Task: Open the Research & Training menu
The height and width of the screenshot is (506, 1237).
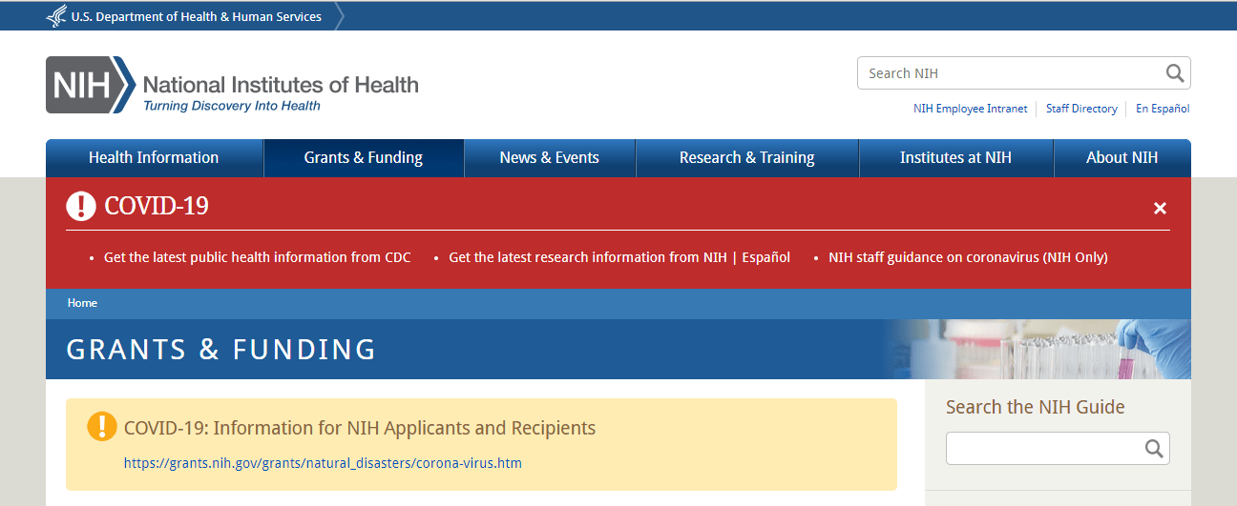Action: pos(747,158)
